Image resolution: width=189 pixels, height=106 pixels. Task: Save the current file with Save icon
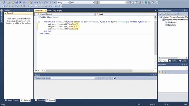pos(17,2)
